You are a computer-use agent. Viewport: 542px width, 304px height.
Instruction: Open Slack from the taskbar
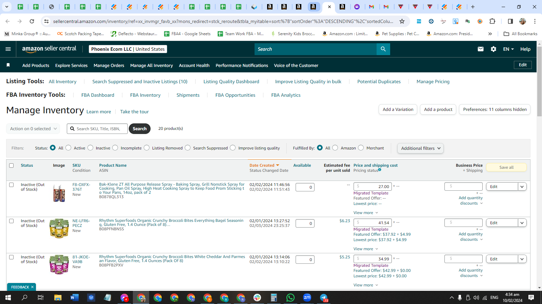coord(257,298)
